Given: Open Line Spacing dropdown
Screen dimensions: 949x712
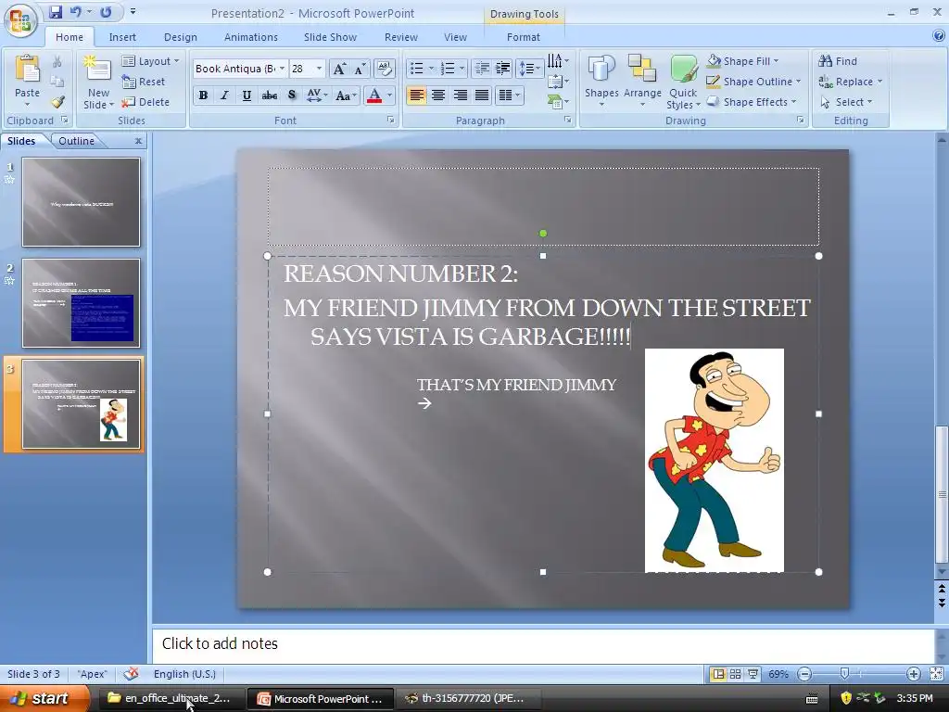Looking at the screenshot, I should tap(529, 69).
